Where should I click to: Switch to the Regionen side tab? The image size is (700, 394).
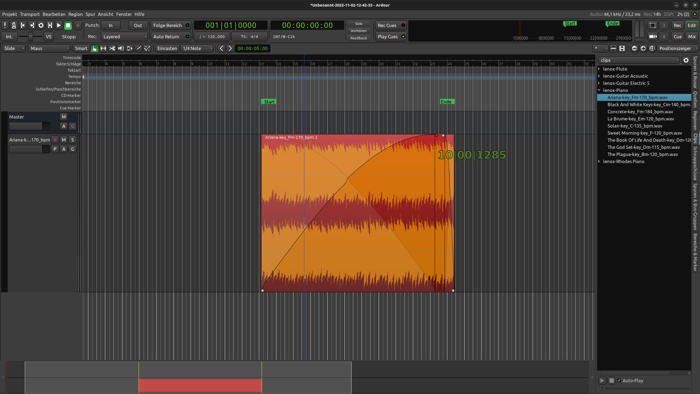[x=695, y=120]
